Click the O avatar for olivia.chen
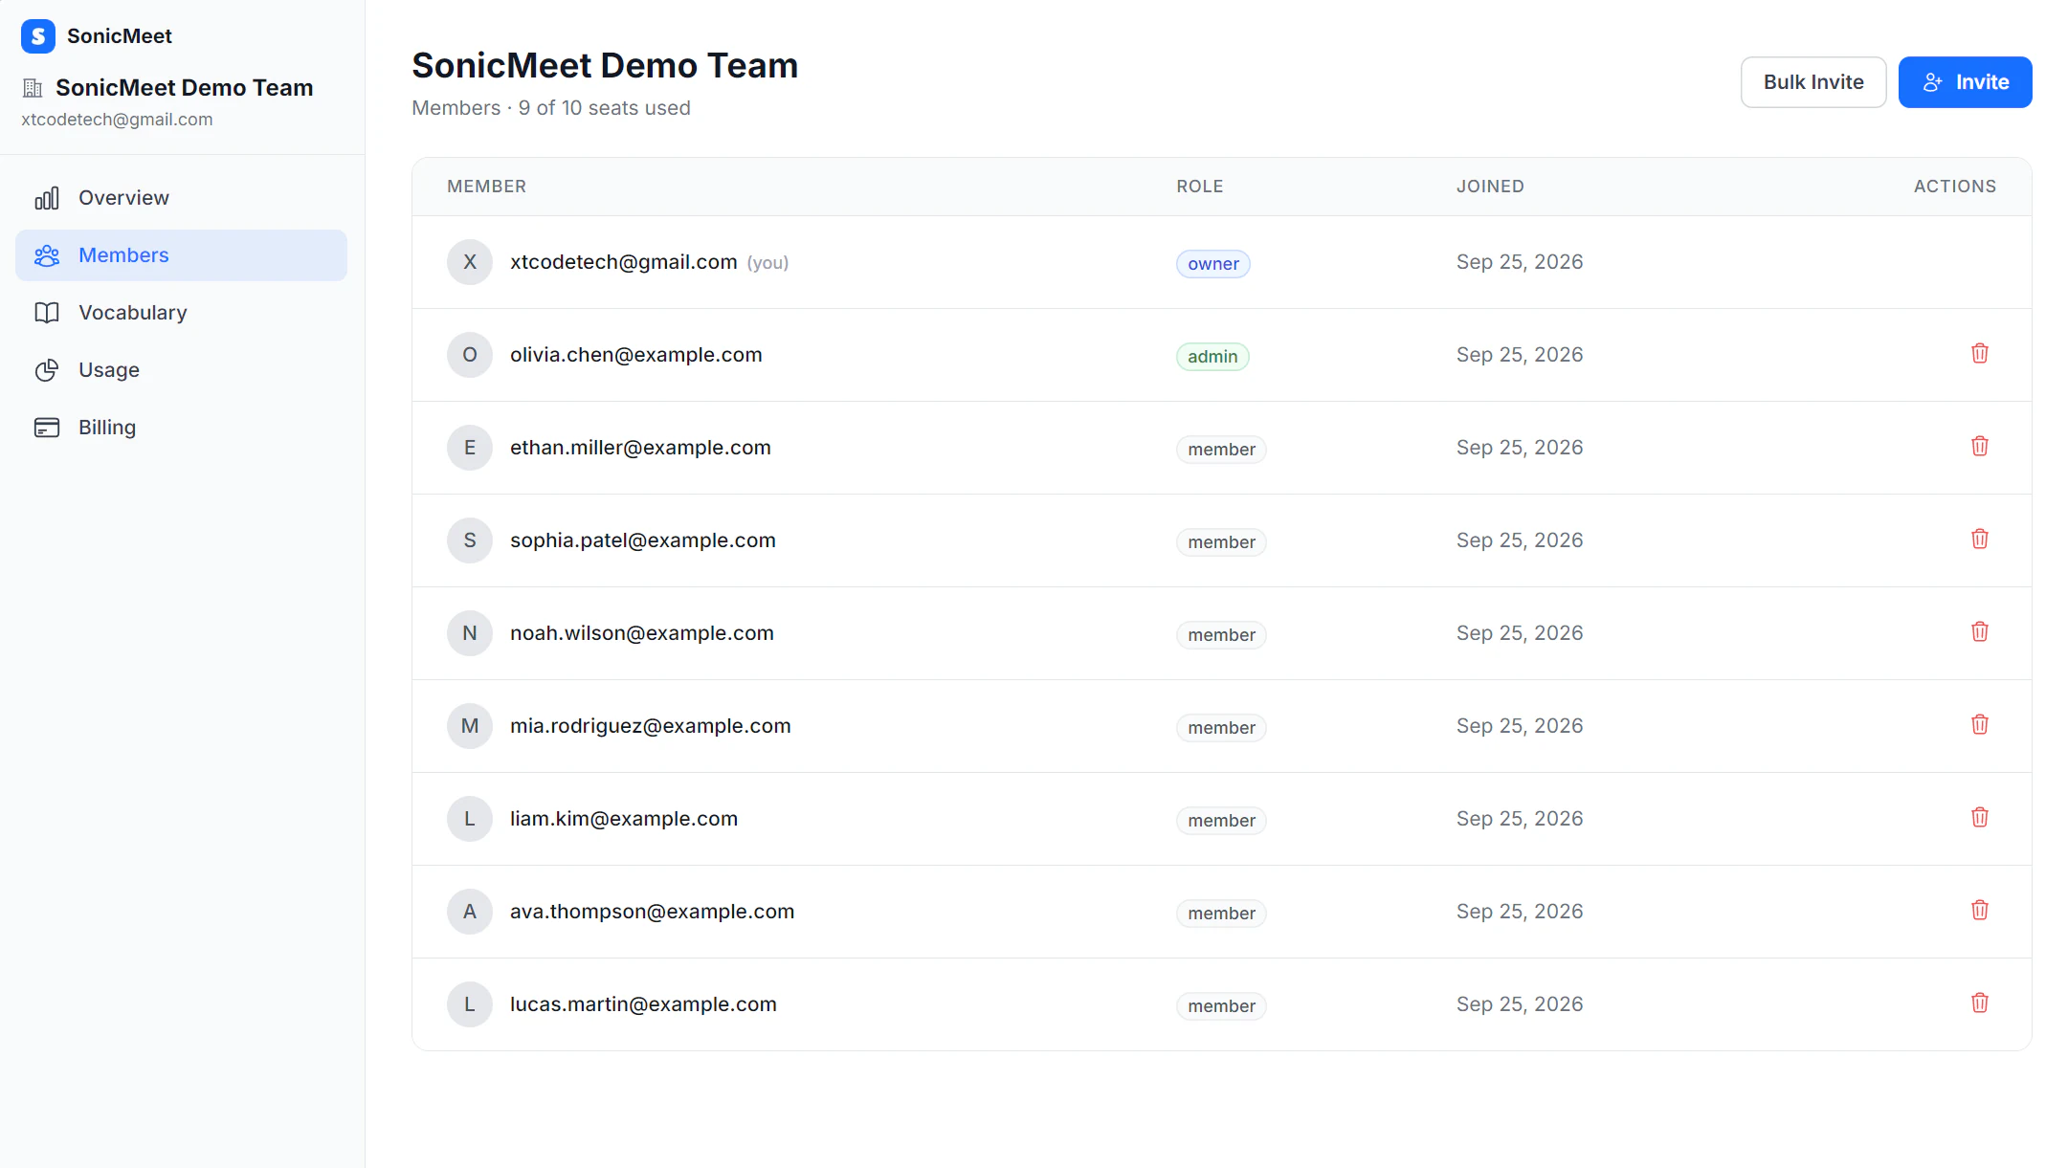 [470, 355]
